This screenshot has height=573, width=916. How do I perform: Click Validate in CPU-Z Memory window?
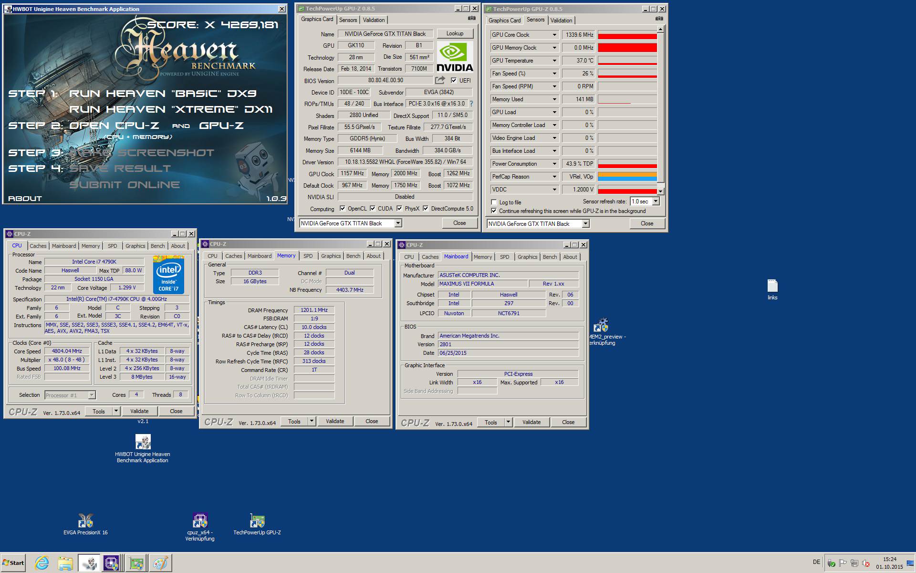335,421
